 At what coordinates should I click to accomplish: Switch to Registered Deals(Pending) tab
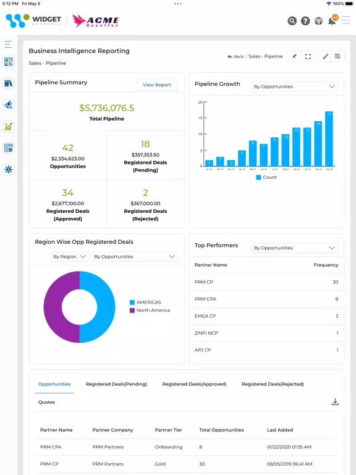coord(116,384)
